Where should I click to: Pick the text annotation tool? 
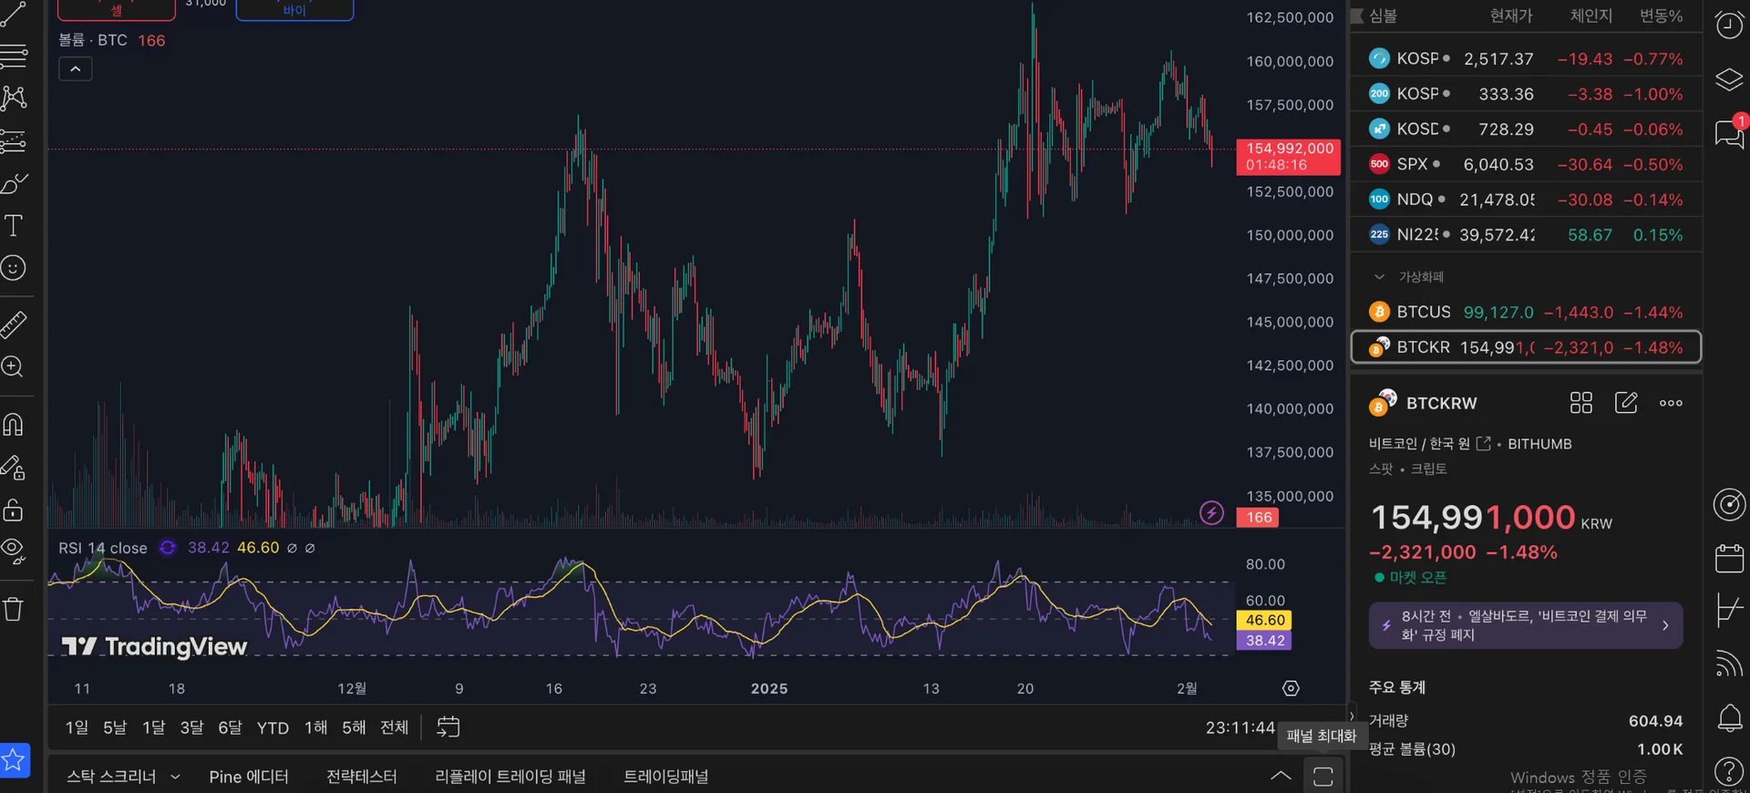[13, 225]
